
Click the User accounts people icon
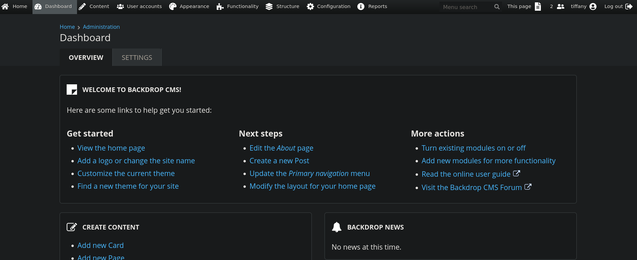[x=120, y=7]
